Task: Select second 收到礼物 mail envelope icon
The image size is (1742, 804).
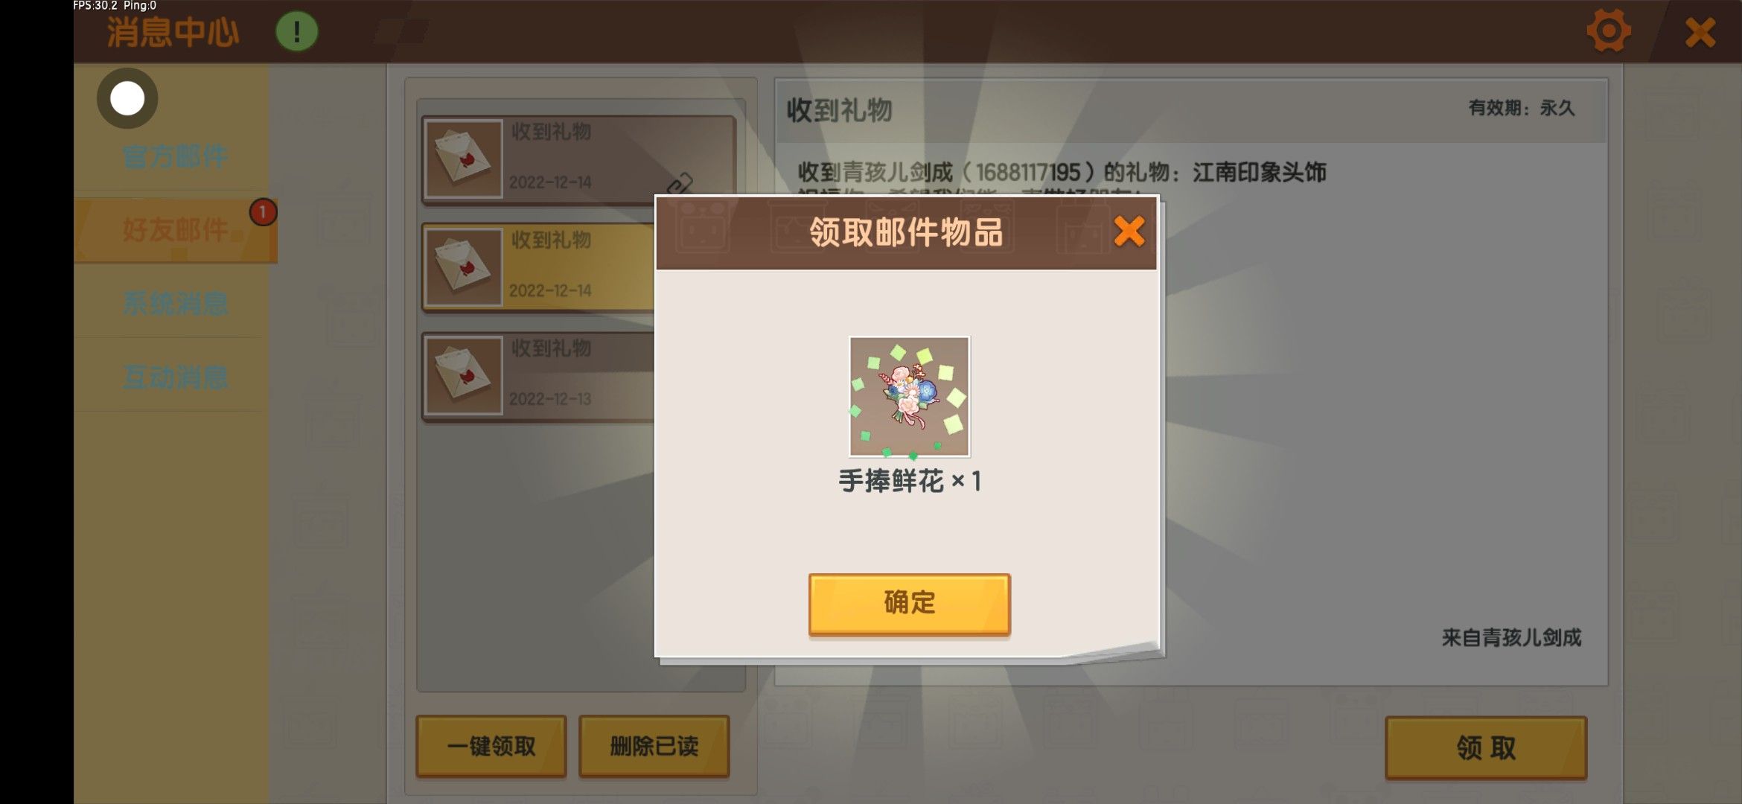Action: (463, 267)
